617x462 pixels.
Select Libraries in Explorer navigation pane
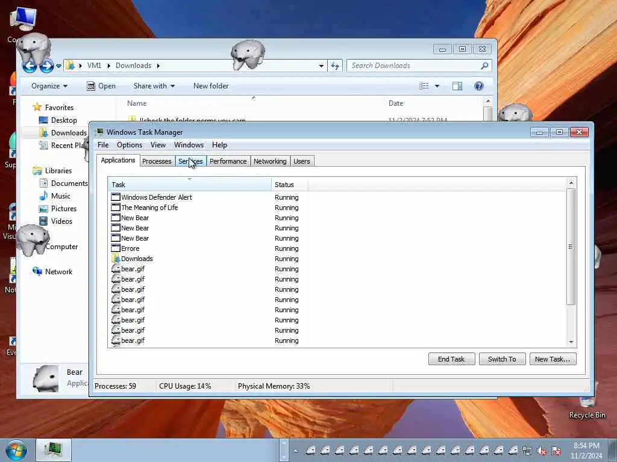coord(58,170)
